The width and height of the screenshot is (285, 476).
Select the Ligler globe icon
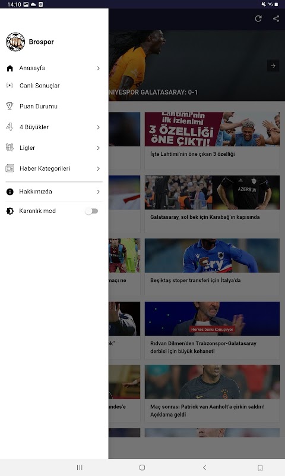9,148
